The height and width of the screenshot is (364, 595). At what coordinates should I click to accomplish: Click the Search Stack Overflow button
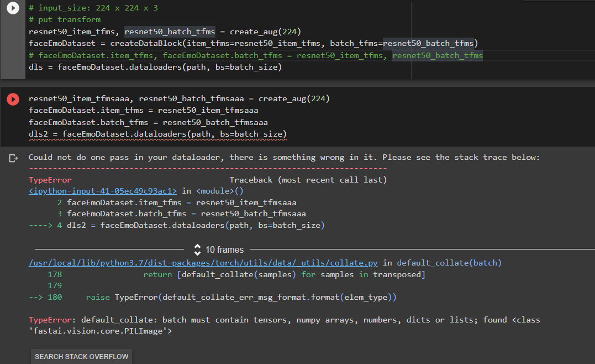coord(81,356)
